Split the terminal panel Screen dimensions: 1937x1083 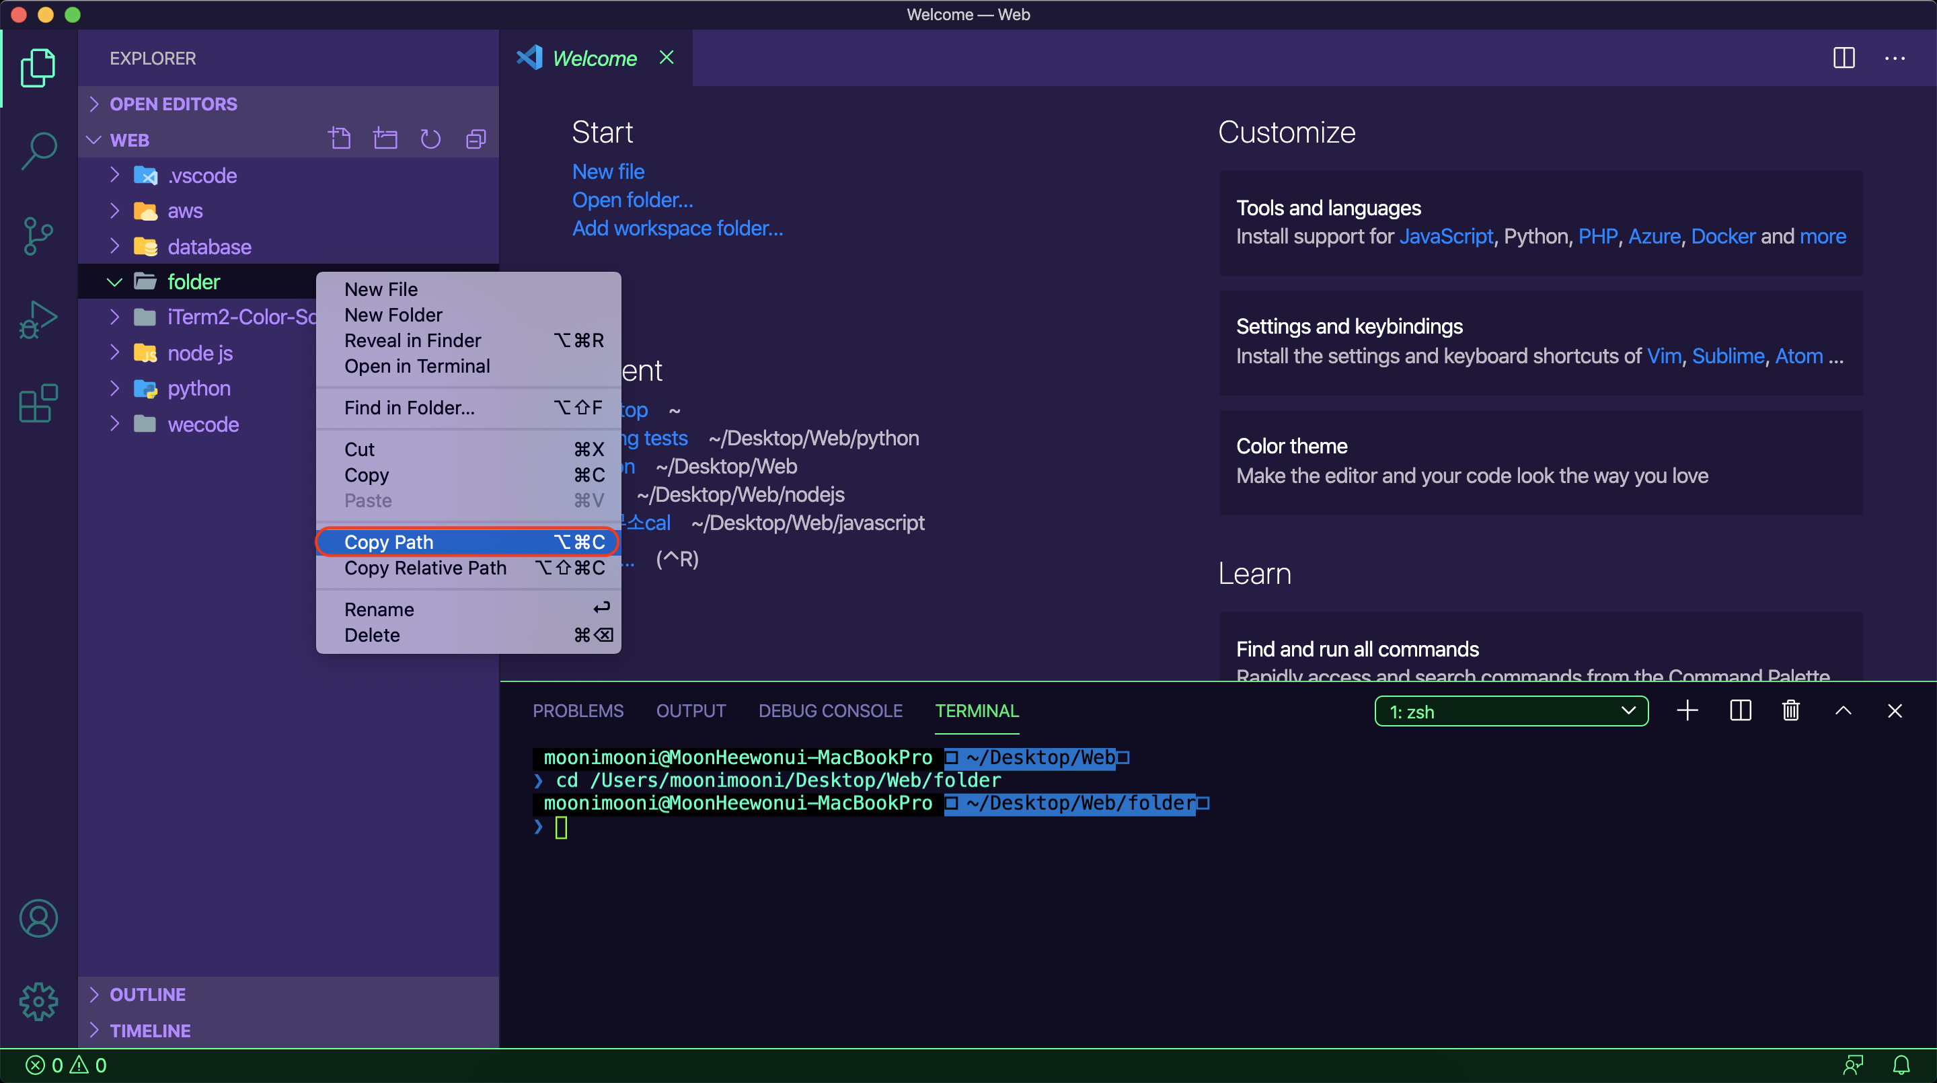point(1740,711)
